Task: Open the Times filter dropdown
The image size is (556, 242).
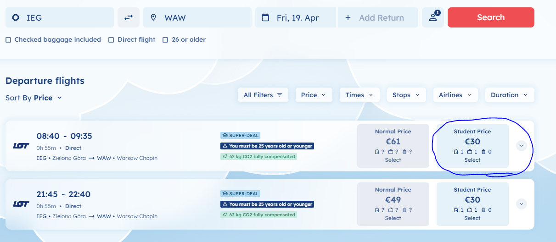Action: pyautogui.click(x=359, y=95)
